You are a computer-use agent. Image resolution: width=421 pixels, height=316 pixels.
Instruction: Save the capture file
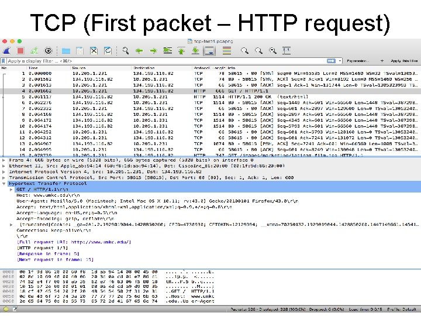80,51
